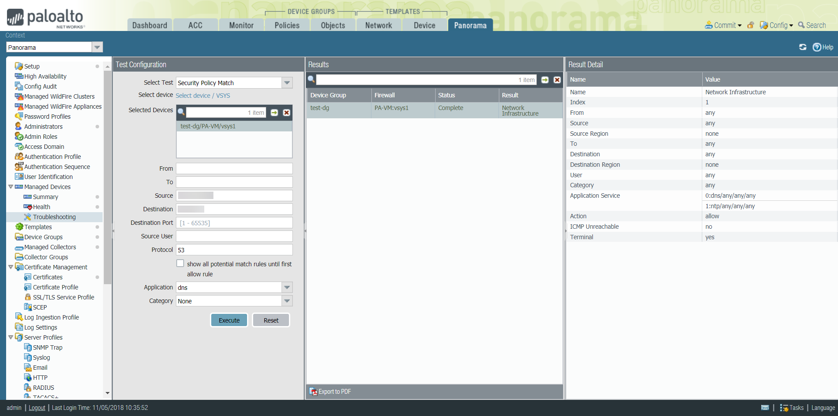Select test-dg/PA-VM/vsys1 device entry
This screenshot has width=838, height=416.
tap(234, 126)
